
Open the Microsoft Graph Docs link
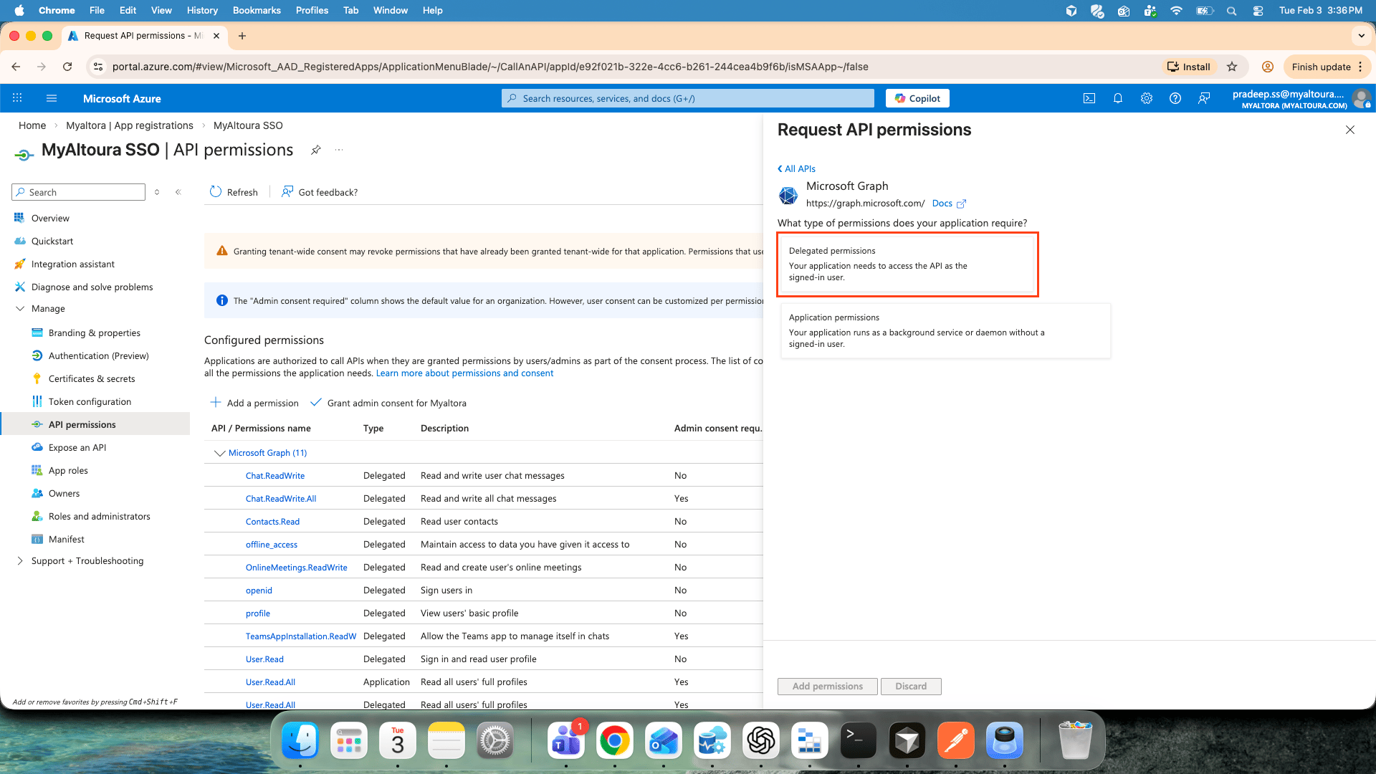(949, 204)
